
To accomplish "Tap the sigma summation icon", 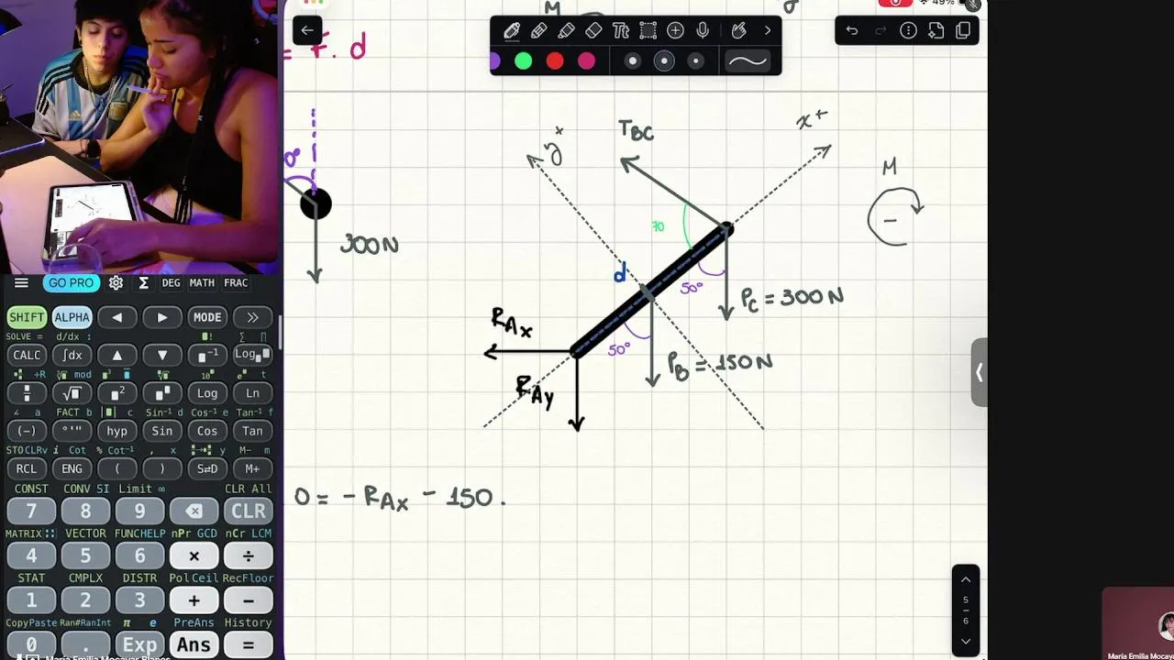I will (144, 283).
